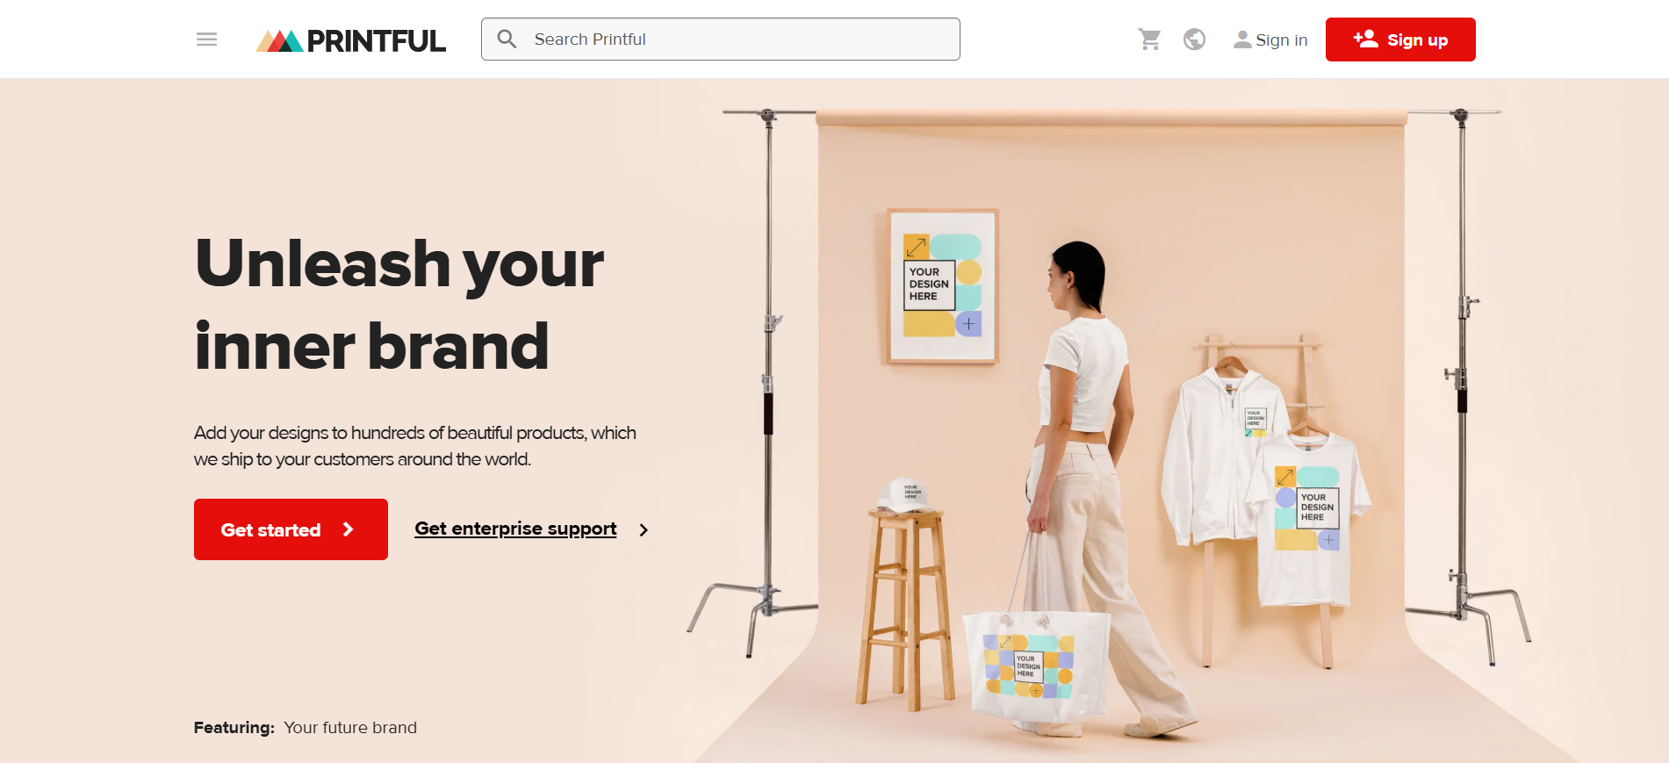
Task: Click the Printful mountain logo
Action: click(x=279, y=41)
